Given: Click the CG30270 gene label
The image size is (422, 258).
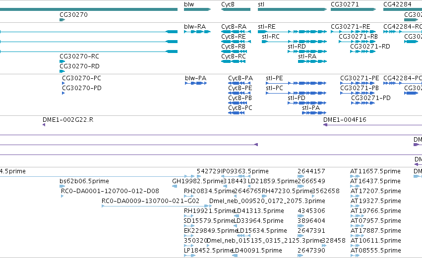Looking at the screenshot, I should point(73,15).
